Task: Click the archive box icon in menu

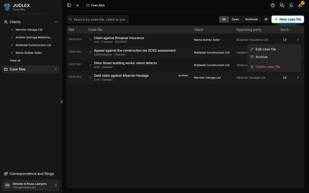Action: click(x=252, y=57)
